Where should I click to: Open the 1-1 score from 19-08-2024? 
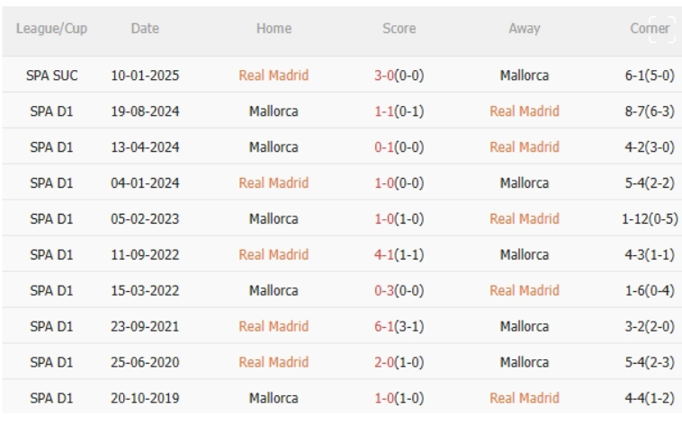399,111
